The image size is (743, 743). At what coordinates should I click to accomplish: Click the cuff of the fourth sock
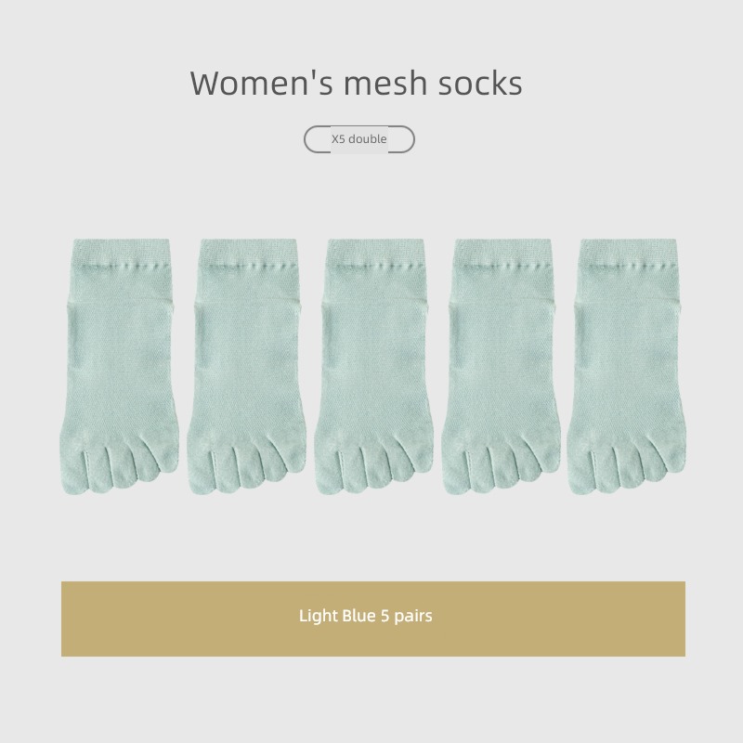502,252
